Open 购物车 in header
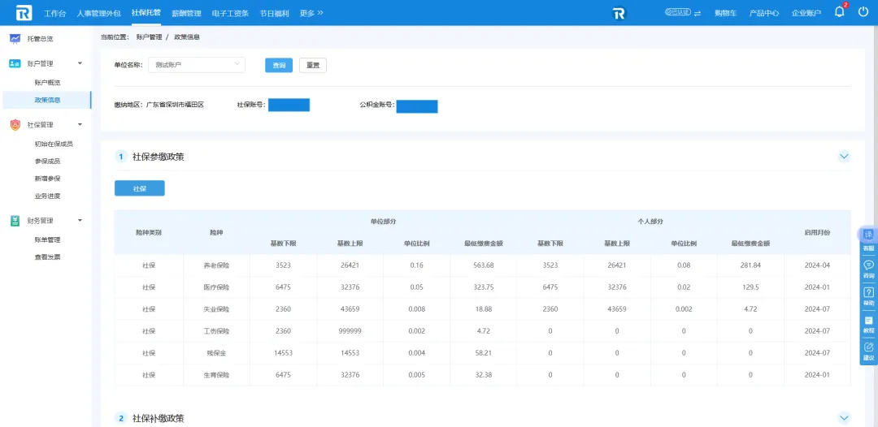This screenshot has height=427, width=878. (x=726, y=14)
